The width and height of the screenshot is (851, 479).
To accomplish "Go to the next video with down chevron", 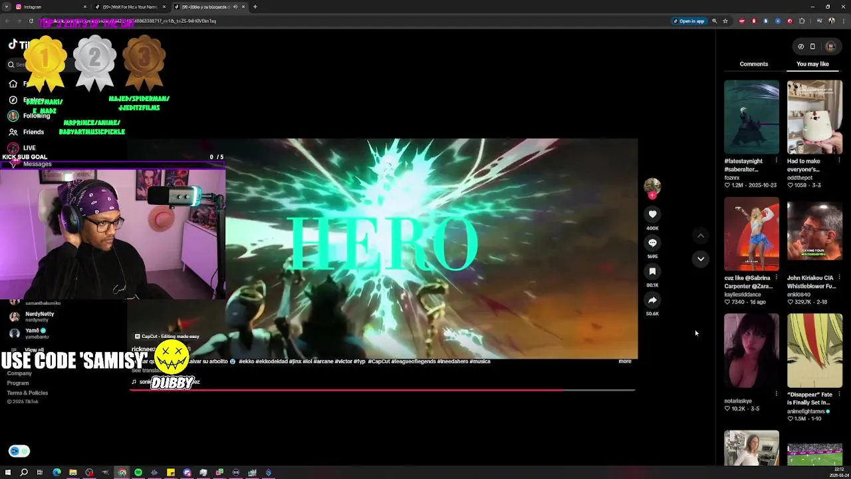I will coord(701,259).
